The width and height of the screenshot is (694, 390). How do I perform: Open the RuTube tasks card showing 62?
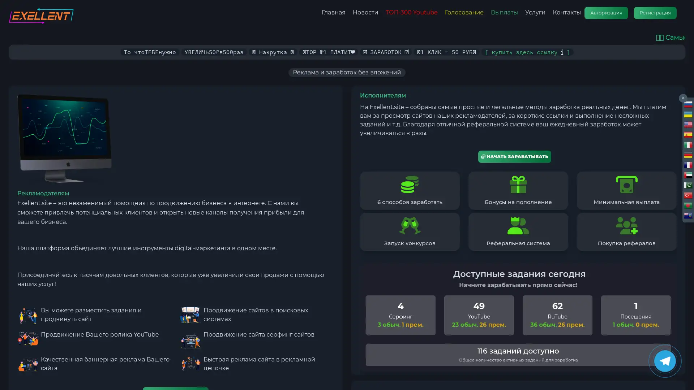[557, 315]
